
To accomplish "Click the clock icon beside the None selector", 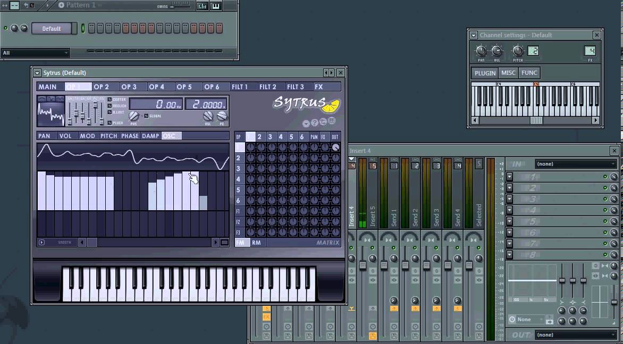I will point(512,320).
